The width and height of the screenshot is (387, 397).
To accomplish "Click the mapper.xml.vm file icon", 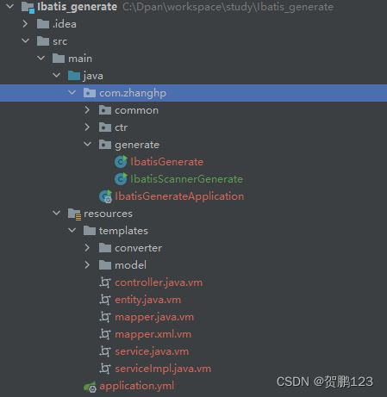I will (x=105, y=334).
